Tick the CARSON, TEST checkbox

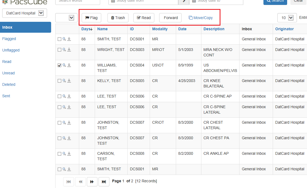tap(60, 154)
